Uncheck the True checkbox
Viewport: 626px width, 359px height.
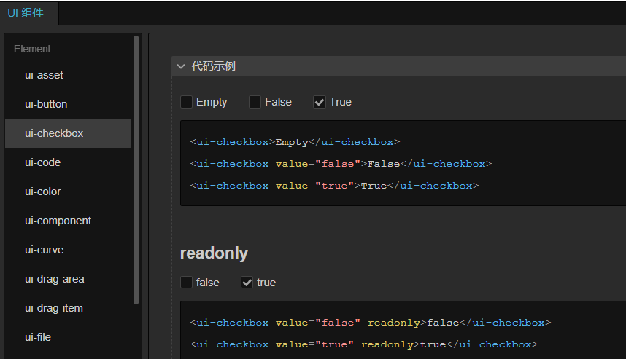320,102
